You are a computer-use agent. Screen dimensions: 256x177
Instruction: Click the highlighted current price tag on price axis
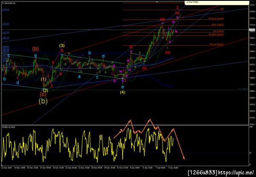point(253,30)
